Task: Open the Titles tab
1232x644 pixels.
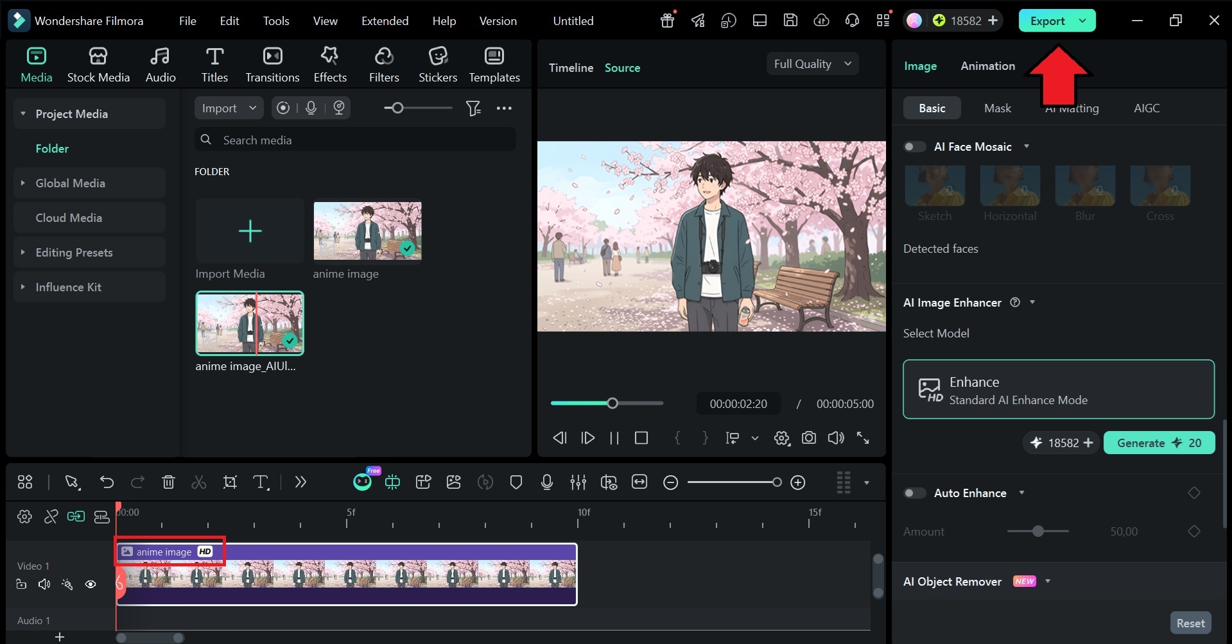Action: [x=214, y=65]
